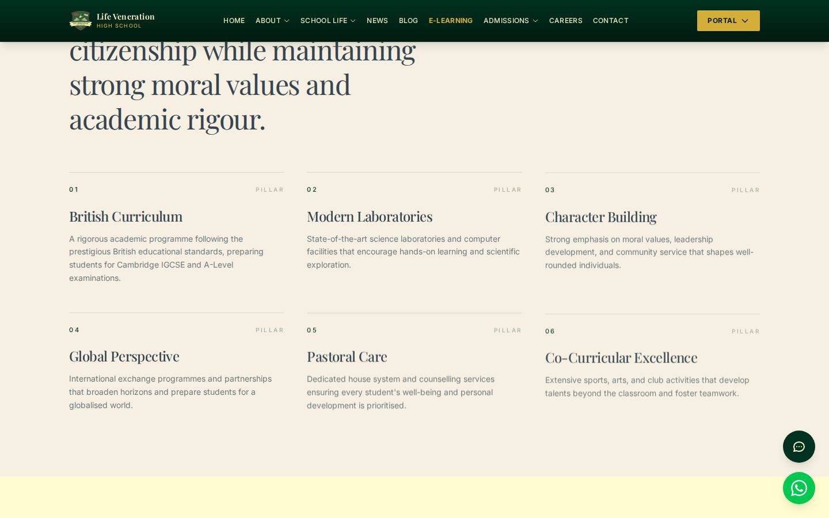Go to the Home page
The width and height of the screenshot is (829, 518).
[234, 21]
